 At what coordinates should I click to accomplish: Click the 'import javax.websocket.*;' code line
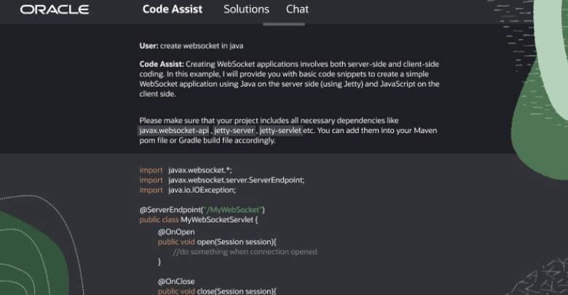(x=186, y=170)
